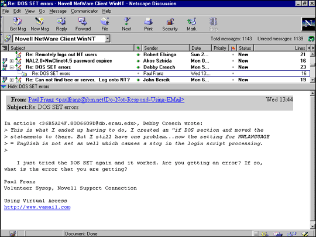Screen dimensions: 316x237
Task: Go to Next unread message
Action: click(126, 24)
